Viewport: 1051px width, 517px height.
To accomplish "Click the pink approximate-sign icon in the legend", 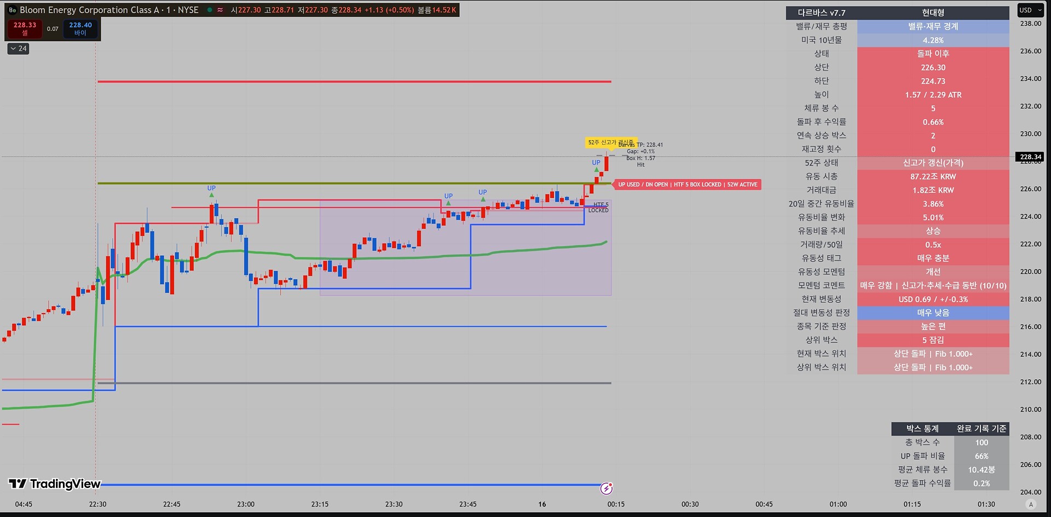I will pyautogui.click(x=220, y=10).
